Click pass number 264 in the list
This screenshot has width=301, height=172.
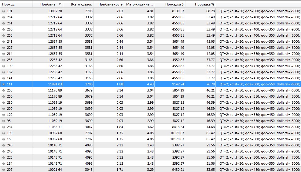point(9,17)
